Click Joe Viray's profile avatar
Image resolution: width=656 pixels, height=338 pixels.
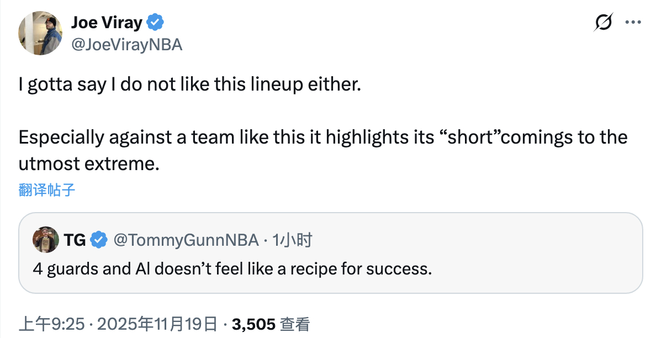point(40,33)
